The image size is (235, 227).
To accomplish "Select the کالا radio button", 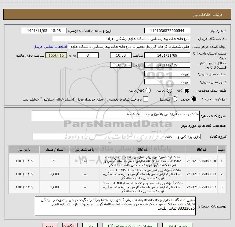I will click(186, 90).
